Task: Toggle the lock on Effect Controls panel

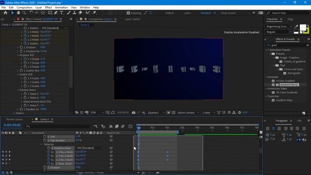Action: pos(23,19)
